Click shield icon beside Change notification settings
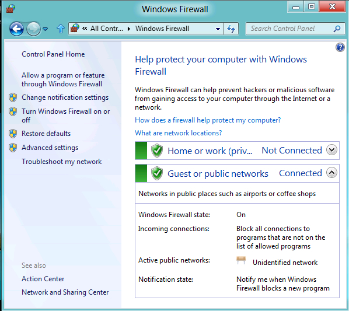 13,97
